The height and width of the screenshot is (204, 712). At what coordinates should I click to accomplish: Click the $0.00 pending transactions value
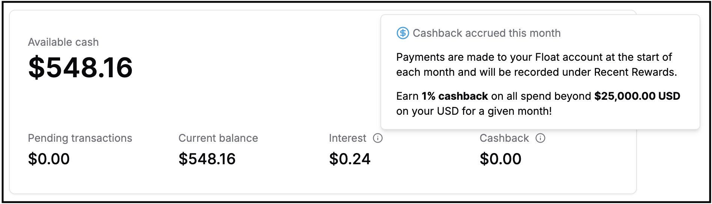pos(49,159)
